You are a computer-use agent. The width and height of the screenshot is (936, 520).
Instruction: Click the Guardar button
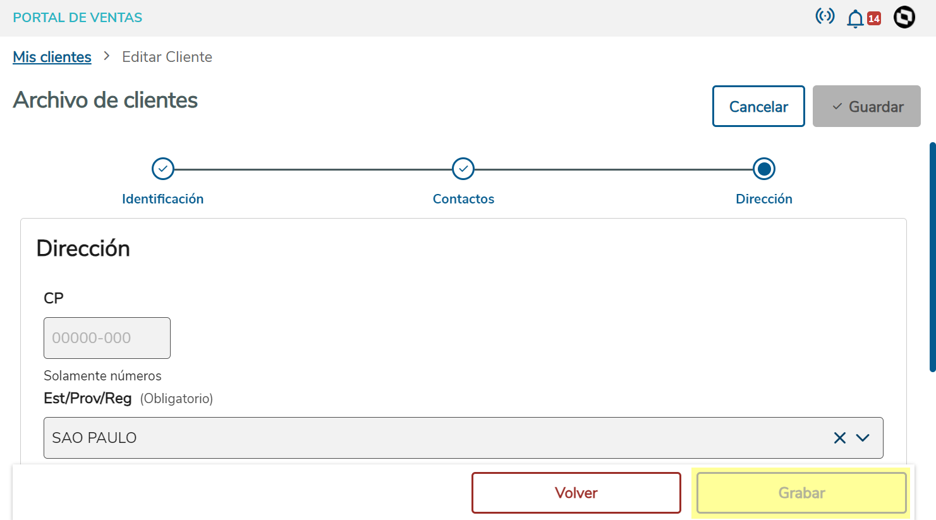tap(866, 106)
